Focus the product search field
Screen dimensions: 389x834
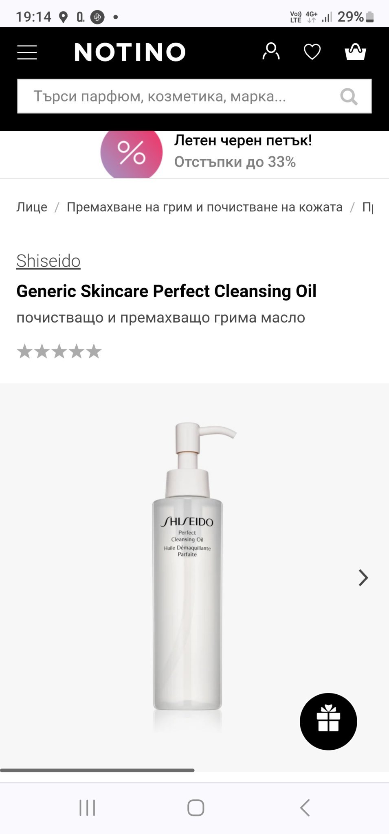194,96
